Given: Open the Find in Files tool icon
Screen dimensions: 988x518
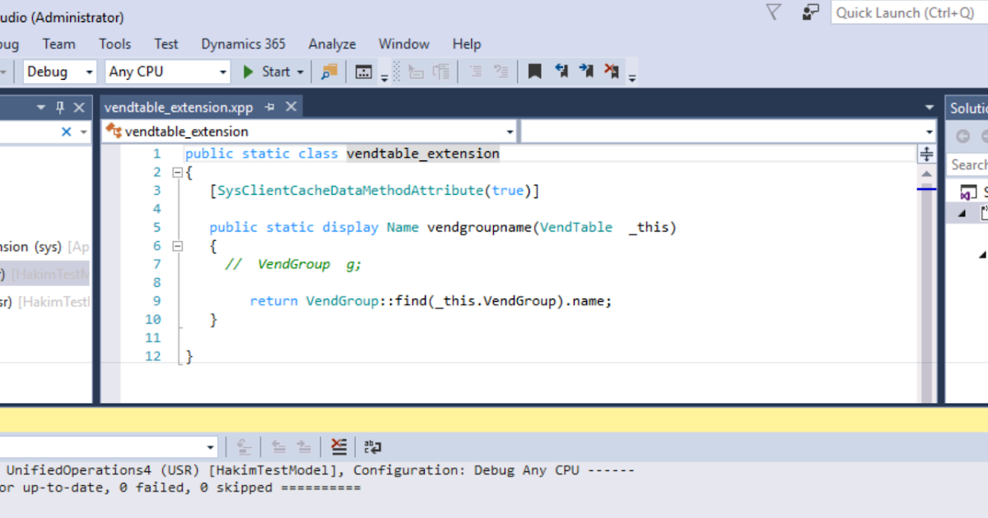Looking at the screenshot, I should [329, 72].
